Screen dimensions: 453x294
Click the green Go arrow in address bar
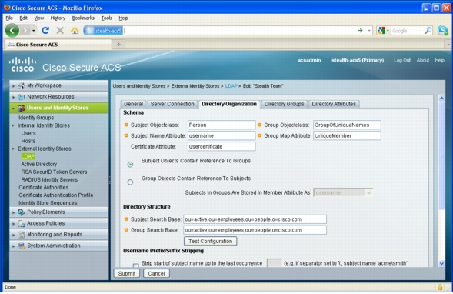[x=360, y=30]
